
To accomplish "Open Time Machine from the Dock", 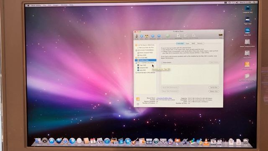I will [x=156, y=141].
